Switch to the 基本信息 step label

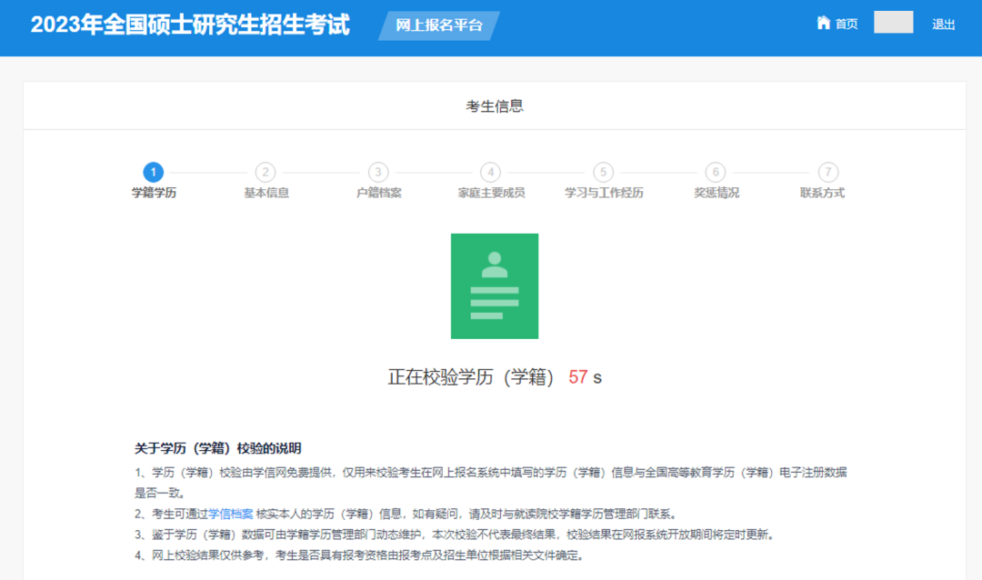click(x=266, y=193)
